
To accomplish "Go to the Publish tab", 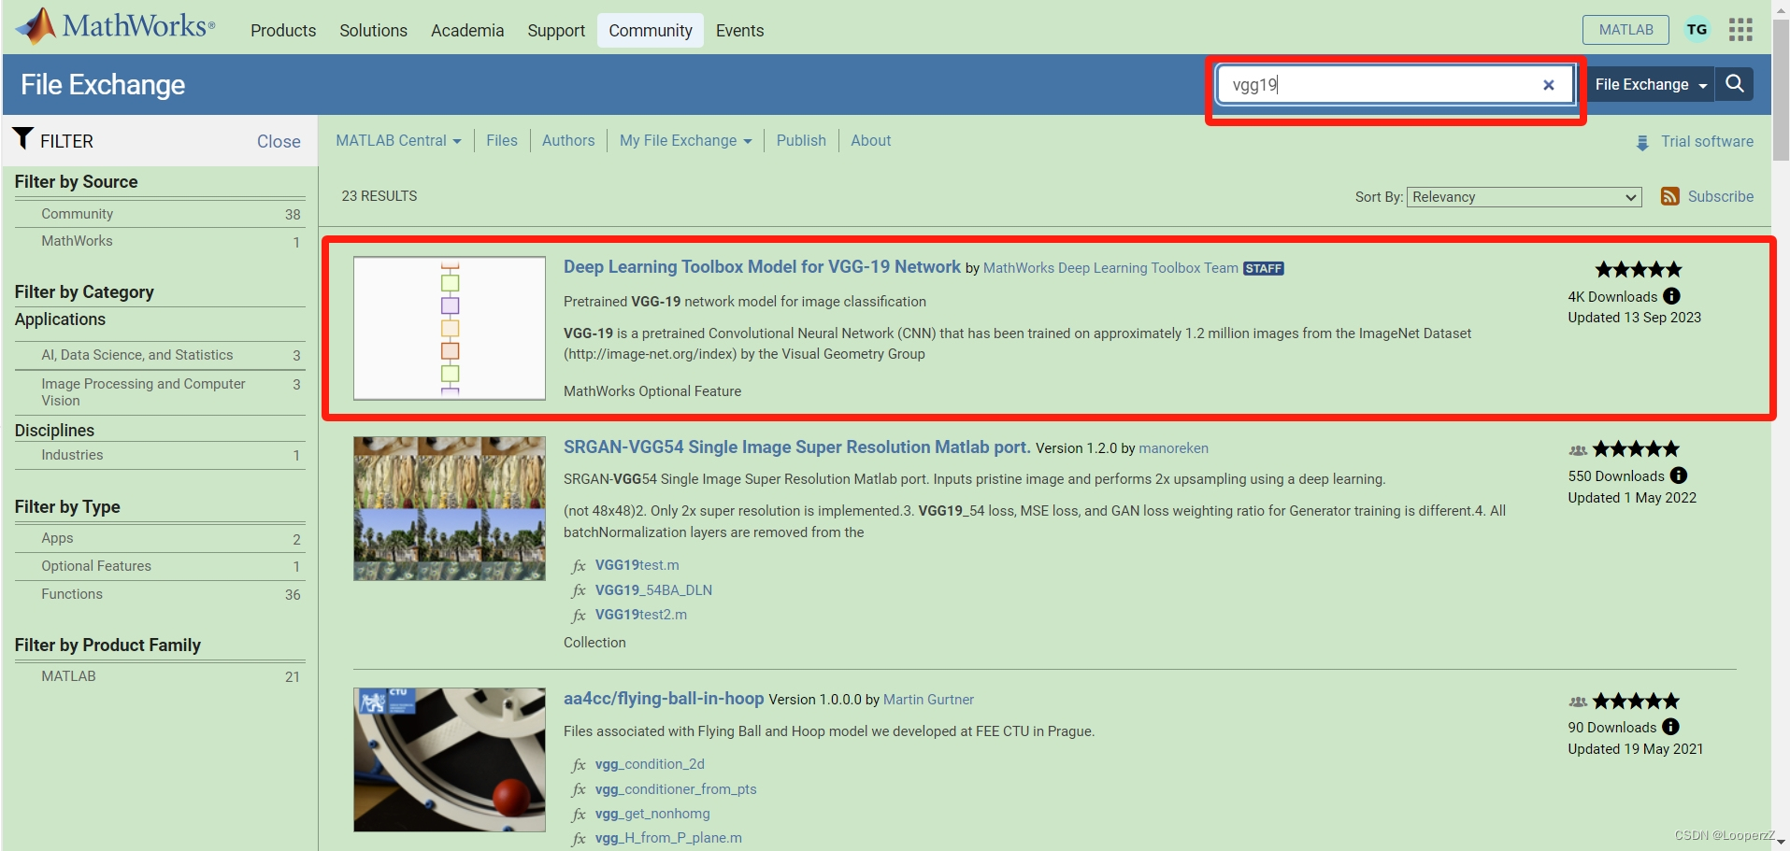I will pos(801,140).
